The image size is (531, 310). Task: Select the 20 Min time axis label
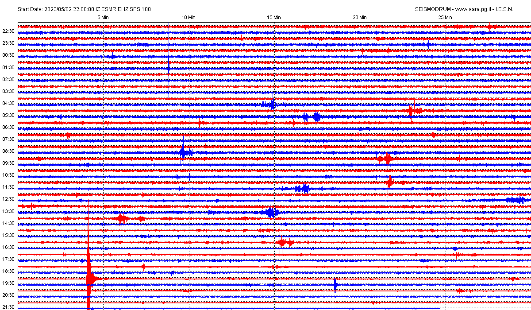tap(360, 17)
